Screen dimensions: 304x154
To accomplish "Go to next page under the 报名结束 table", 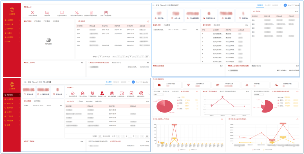I will 137,57.
